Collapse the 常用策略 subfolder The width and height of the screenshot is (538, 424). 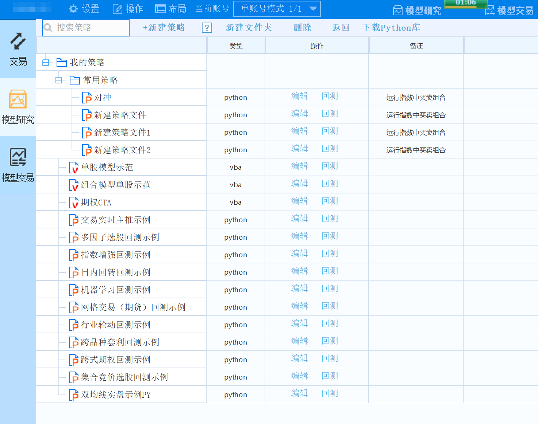(x=59, y=80)
